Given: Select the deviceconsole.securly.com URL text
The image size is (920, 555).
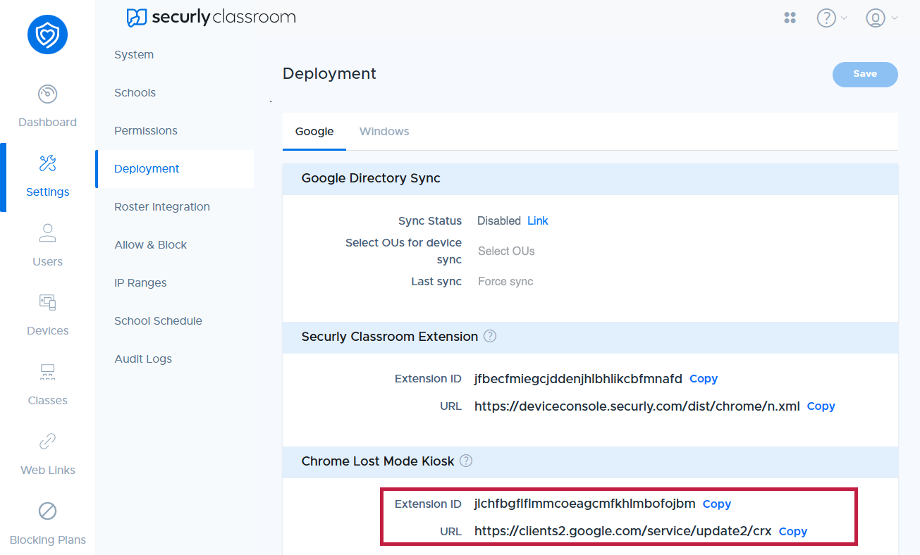Looking at the screenshot, I should point(637,406).
